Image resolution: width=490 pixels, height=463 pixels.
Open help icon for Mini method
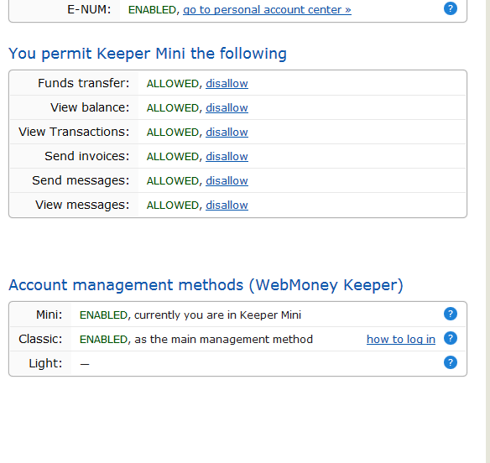451,314
